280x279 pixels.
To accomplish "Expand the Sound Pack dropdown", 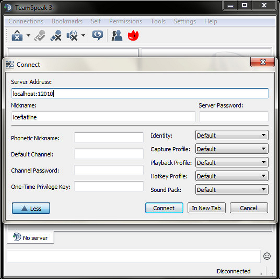I will click(232, 189).
